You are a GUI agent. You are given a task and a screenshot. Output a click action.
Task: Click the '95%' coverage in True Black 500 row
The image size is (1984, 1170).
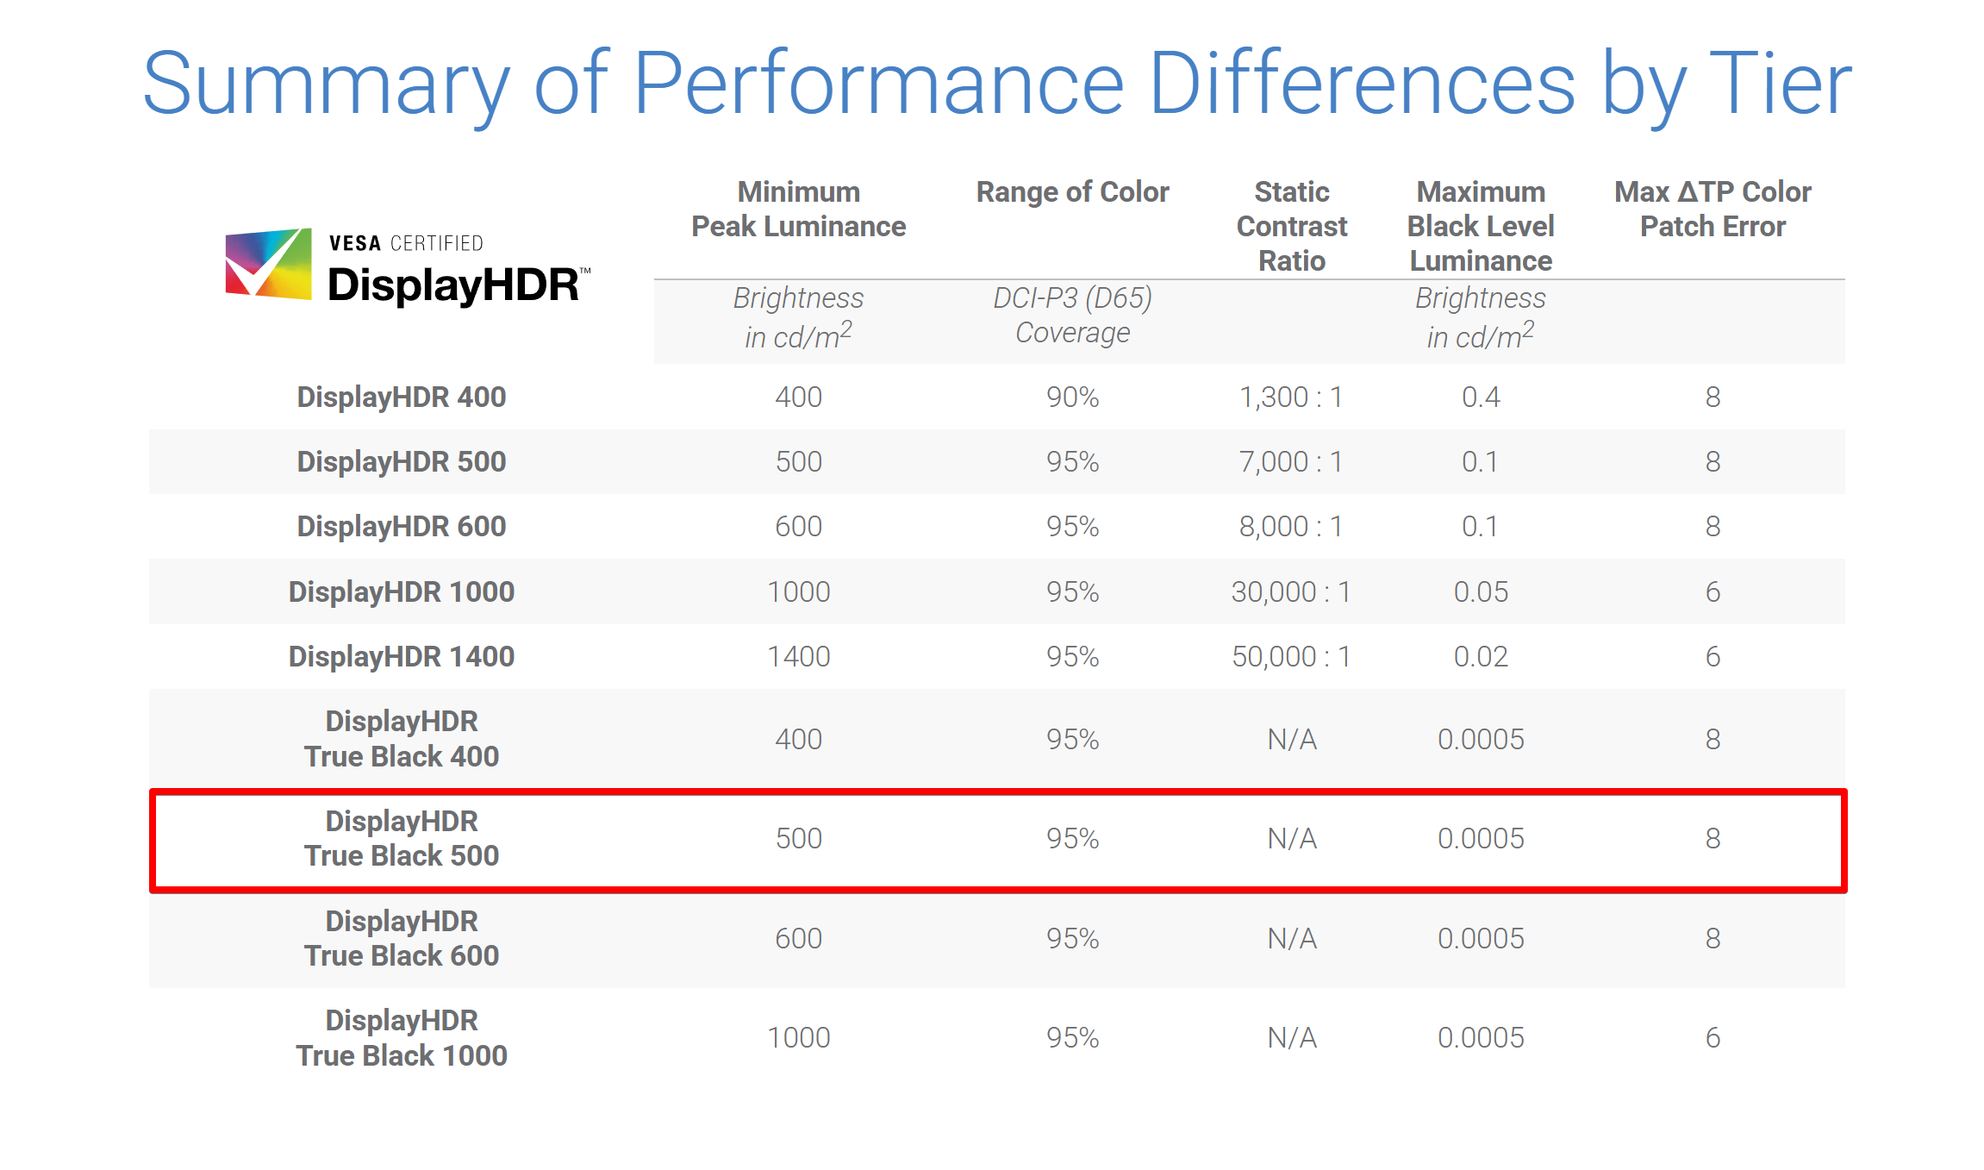1073,839
